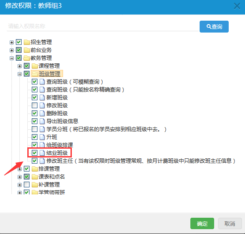
Task: Focus the 请输入权限名称 search field
Action: coord(103,26)
